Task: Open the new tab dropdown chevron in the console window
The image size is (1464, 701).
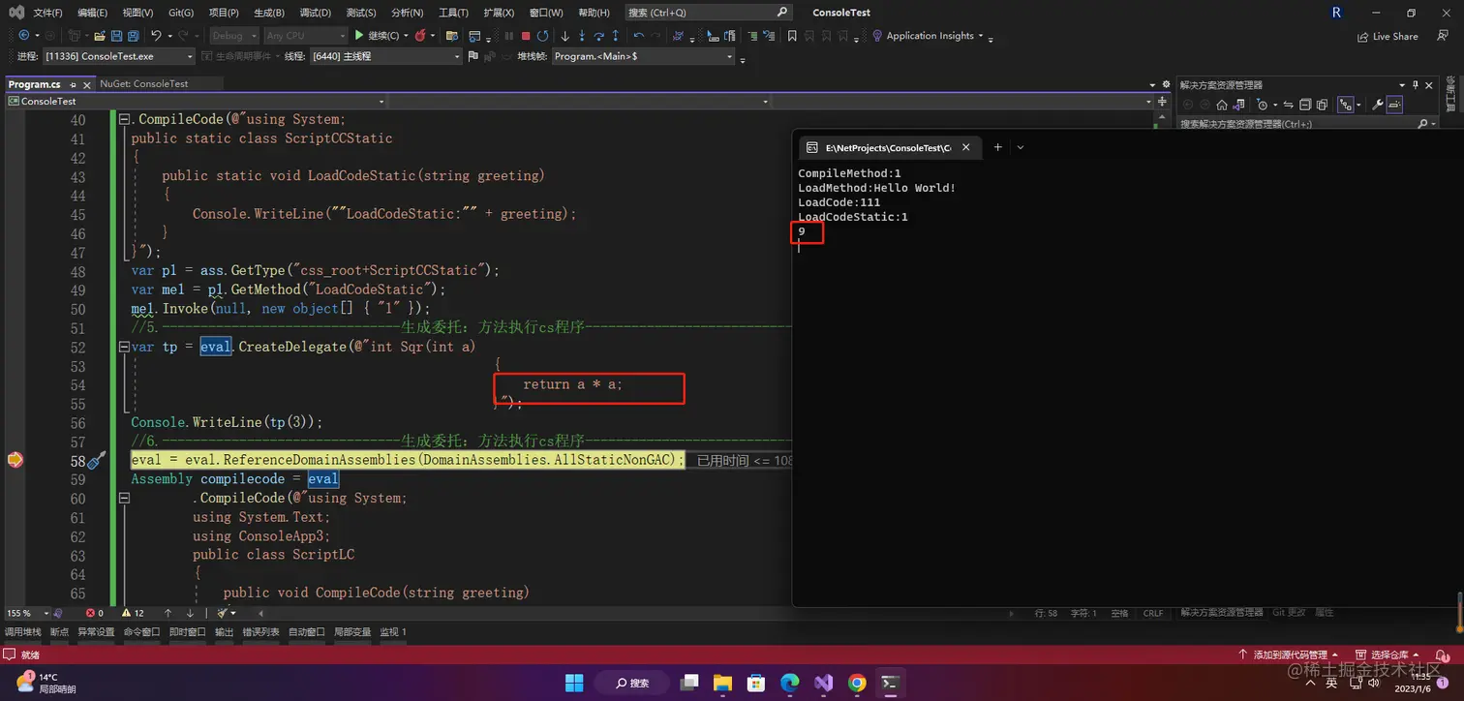Action: pyautogui.click(x=1020, y=147)
